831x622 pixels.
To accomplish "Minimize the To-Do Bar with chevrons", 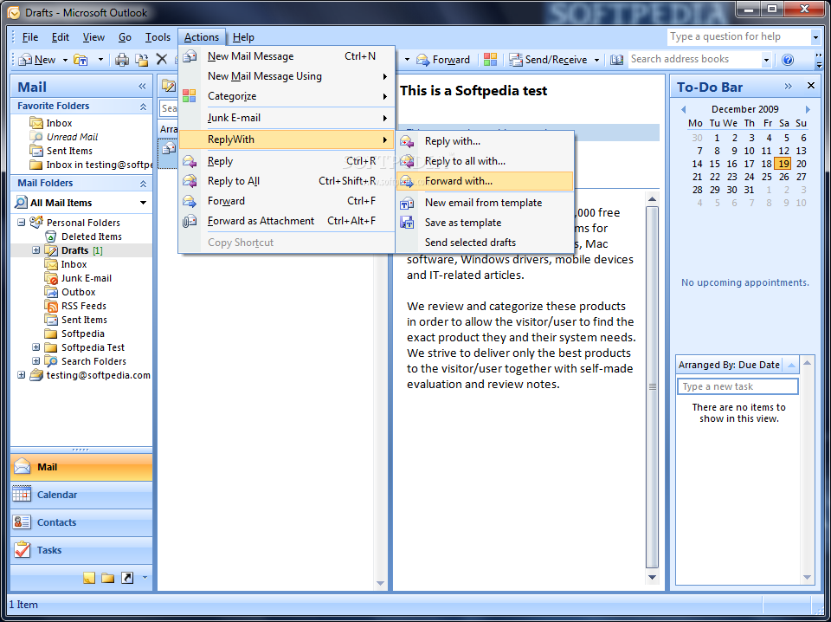I will [788, 86].
